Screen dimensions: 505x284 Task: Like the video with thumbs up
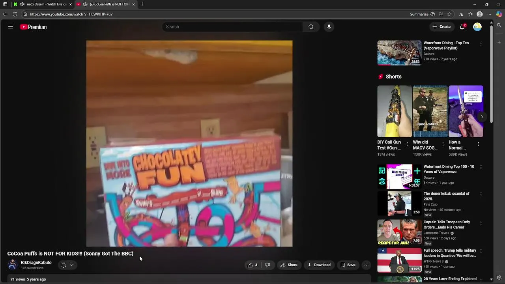pos(252,265)
